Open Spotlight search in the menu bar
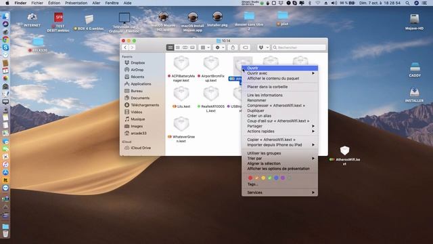The width and height of the screenshot is (433, 244). pos(407,3)
